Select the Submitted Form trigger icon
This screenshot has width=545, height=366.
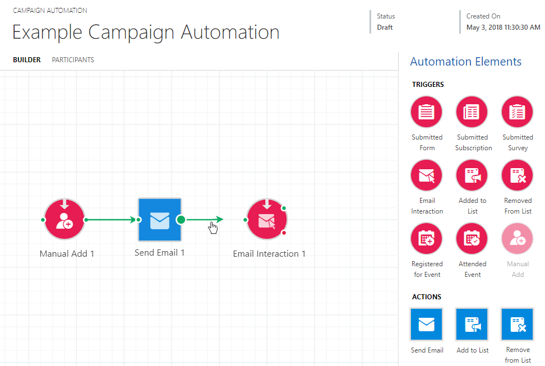pyautogui.click(x=427, y=112)
